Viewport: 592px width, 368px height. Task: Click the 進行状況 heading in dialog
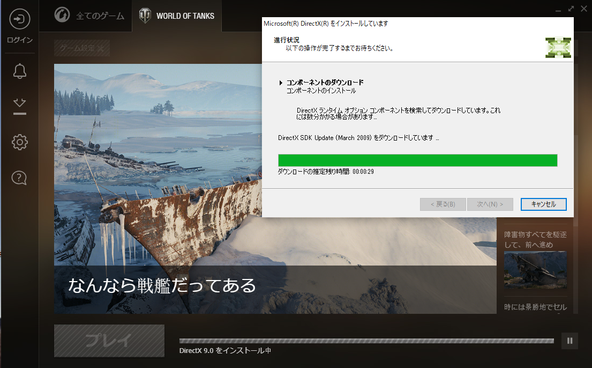click(287, 40)
